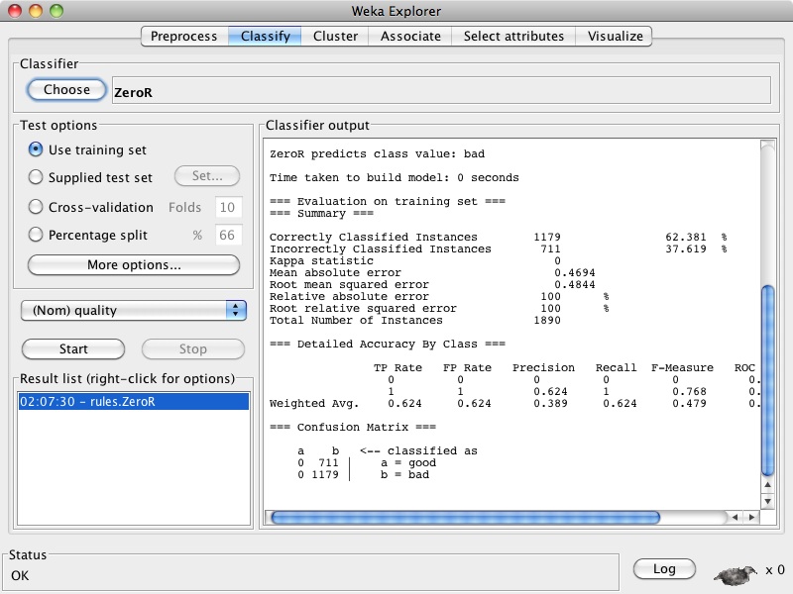Click the cross-validation Folds field

(x=228, y=207)
